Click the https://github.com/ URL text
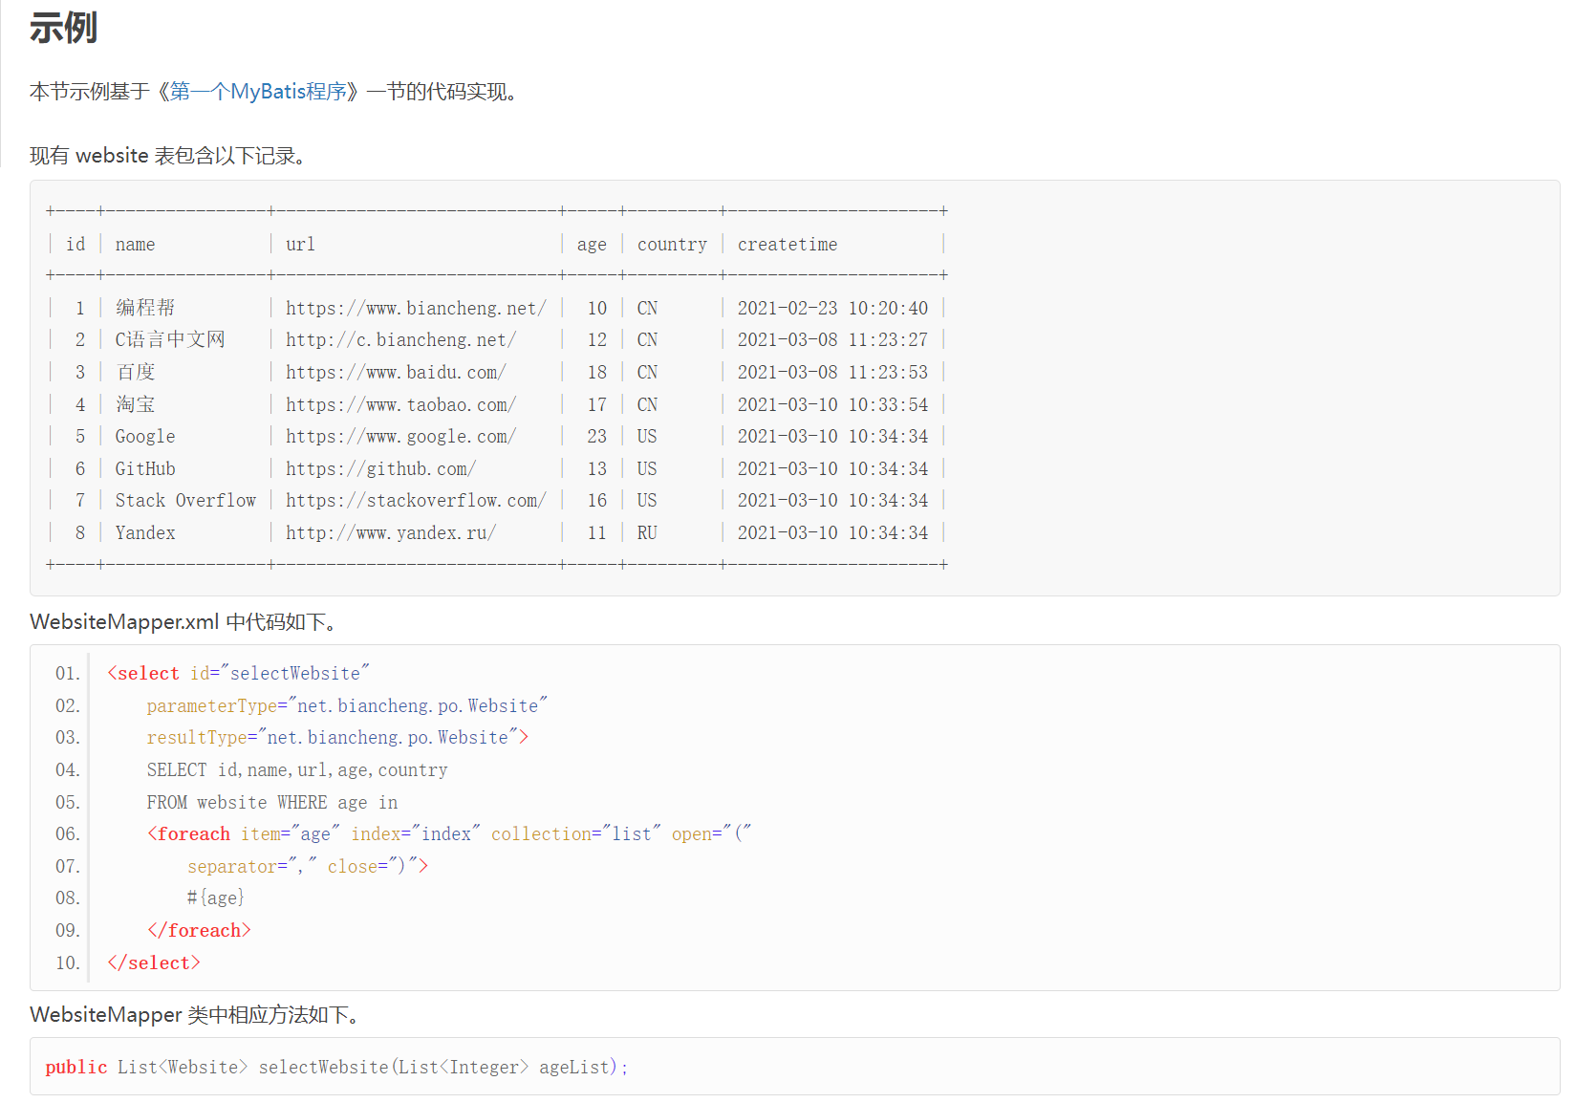 pyautogui.click(x=380, y=468)
